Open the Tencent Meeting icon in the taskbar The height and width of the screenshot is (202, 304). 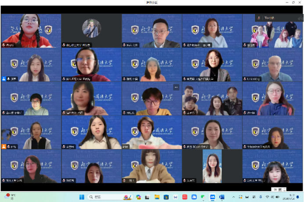point(213,197)
